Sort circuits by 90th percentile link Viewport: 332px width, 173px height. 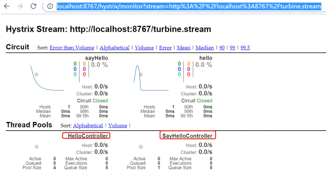(222, 48)
